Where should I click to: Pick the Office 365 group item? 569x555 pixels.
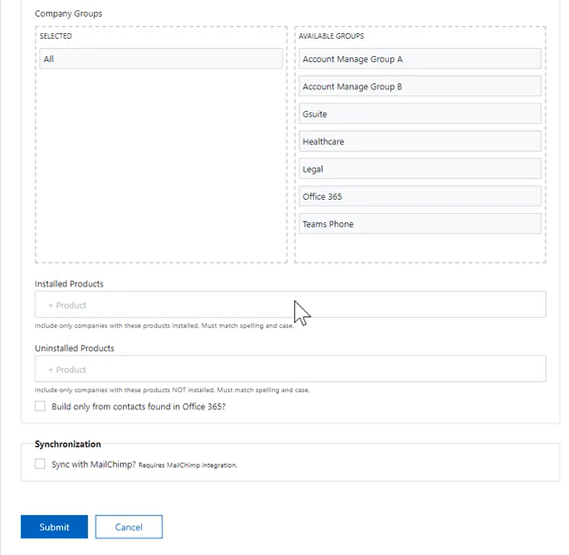point(420,197)
